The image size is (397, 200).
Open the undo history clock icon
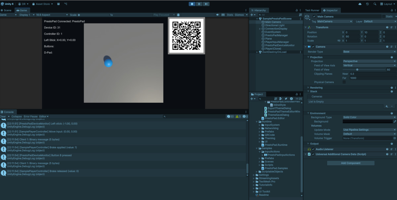[368, 4]
